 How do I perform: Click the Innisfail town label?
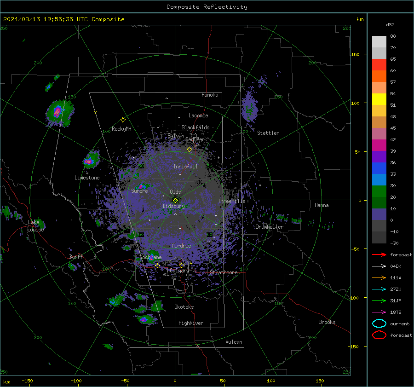pyautogui.click(x=185, y=167)
